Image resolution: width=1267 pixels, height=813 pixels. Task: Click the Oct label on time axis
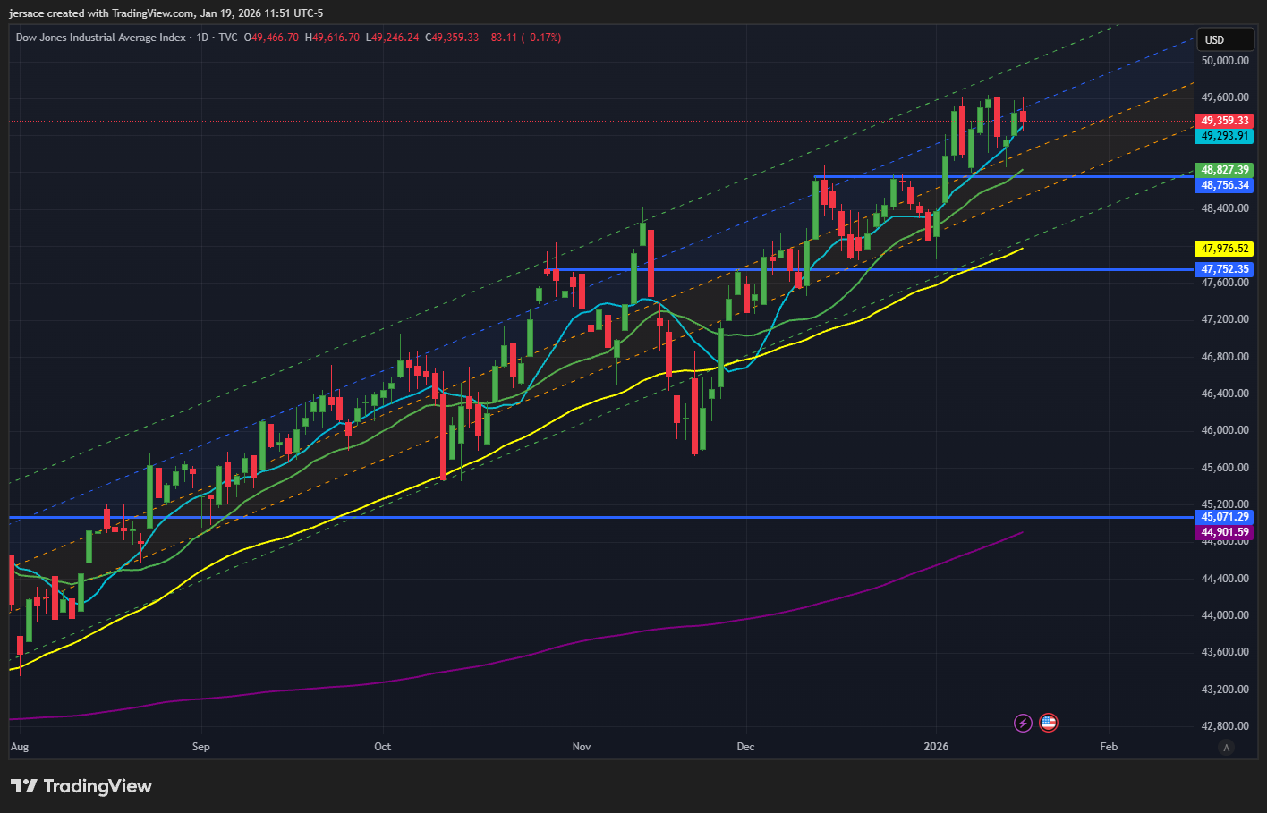pos(383,747)
